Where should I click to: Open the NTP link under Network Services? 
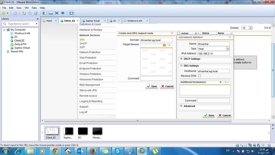[x=82, y=47]
